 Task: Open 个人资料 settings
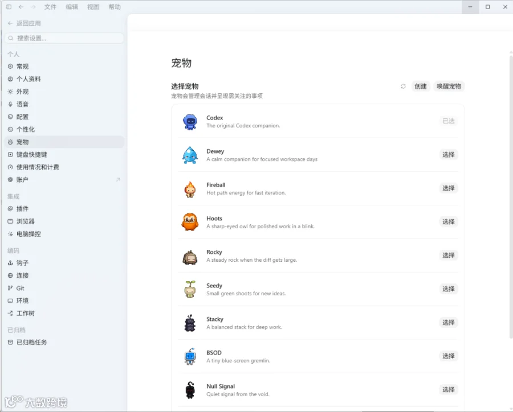(64, 79)
